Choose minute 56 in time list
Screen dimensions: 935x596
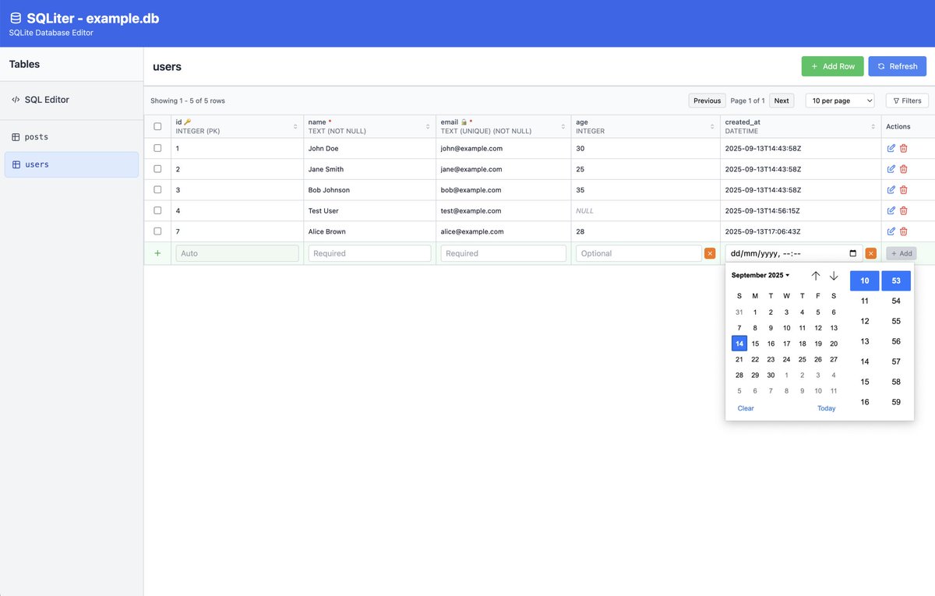(x=896, y=341)
